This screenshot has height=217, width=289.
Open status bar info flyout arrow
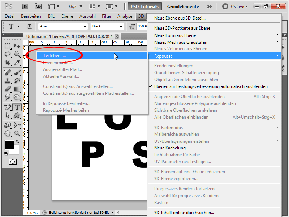coord(113,213)
